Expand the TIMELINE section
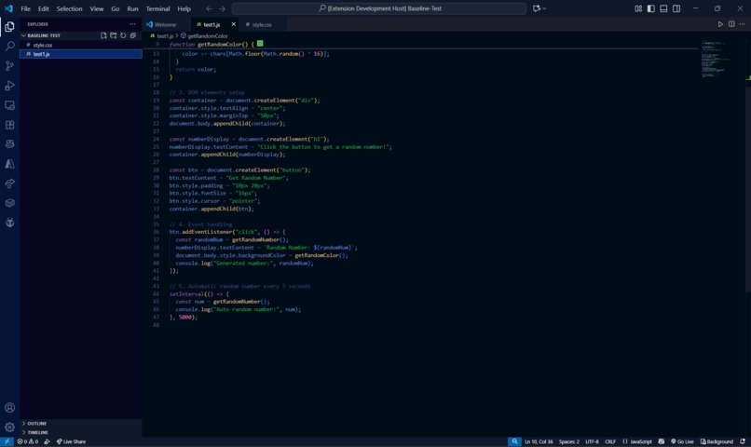Screen dimensions: 751x447 click(x=81, y=432)
